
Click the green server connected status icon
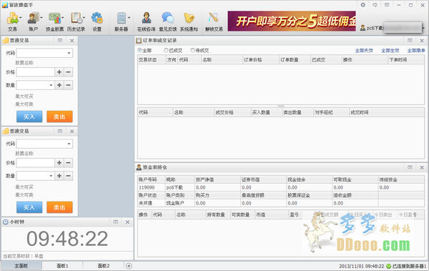[388, 266]
